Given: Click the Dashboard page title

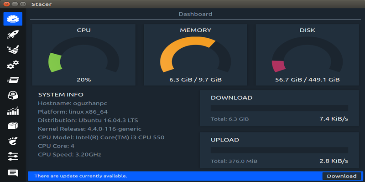Looking at the screenshot, I should click(196, 14).
